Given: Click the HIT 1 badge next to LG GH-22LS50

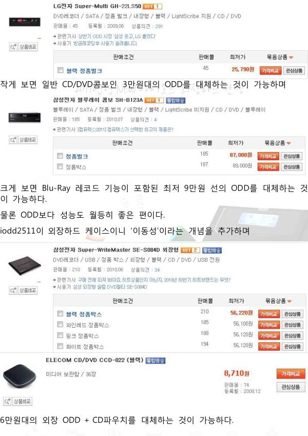Looking at the screenshot, I should tap(152, 6).
